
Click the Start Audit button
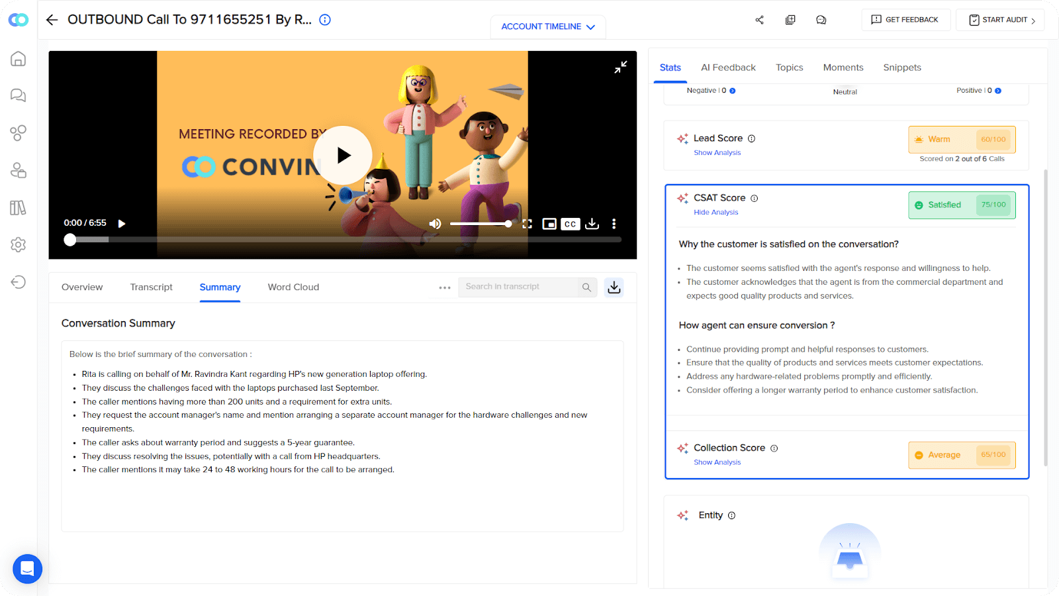pos(1000,20)
